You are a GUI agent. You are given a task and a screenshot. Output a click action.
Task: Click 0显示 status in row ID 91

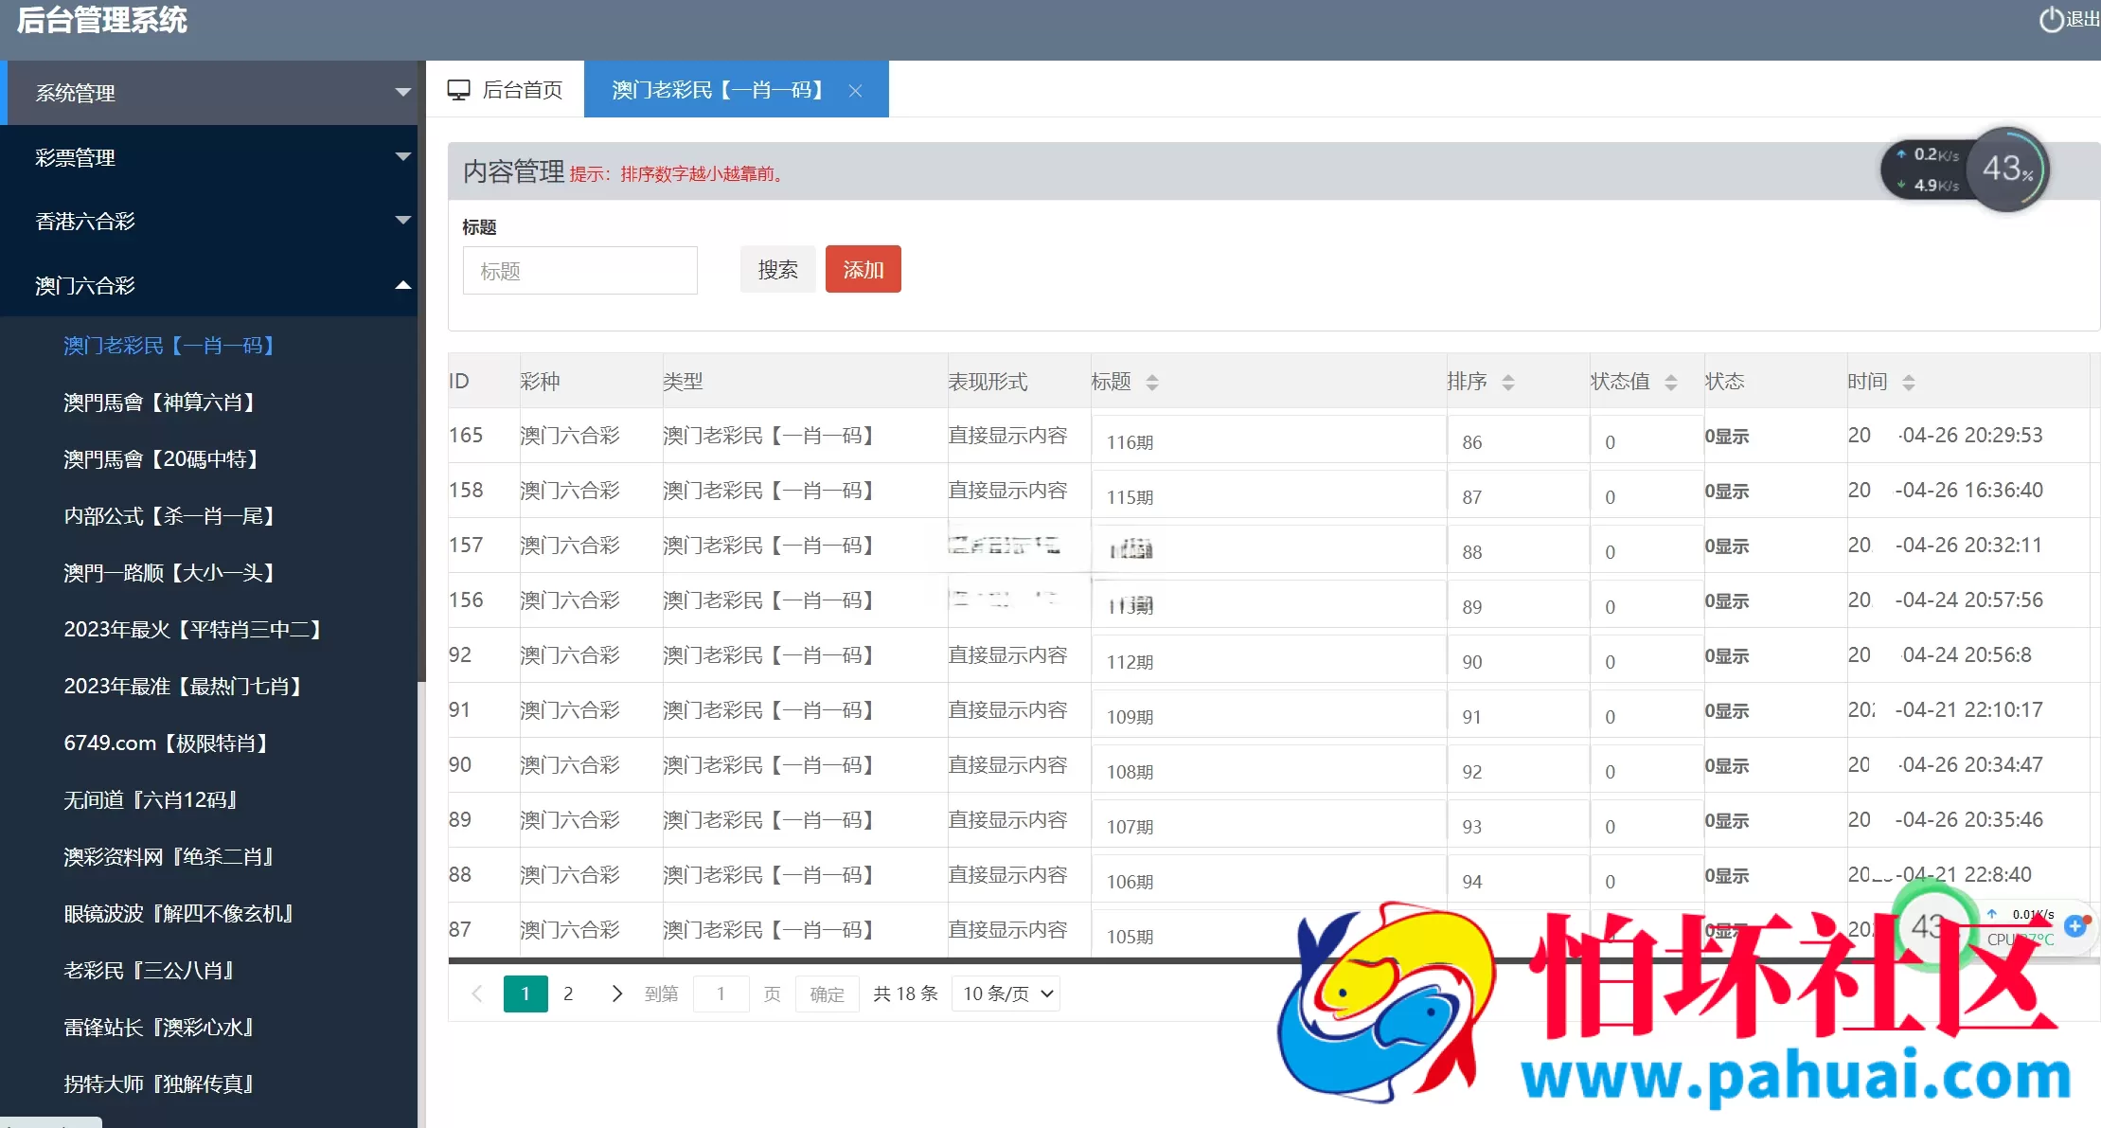(1727, 711)
